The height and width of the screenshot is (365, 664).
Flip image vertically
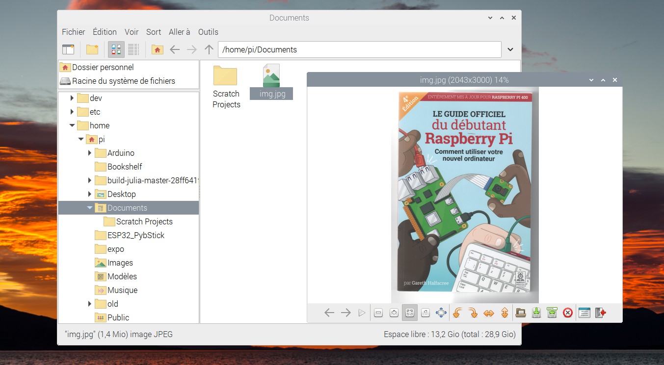click(x=504, y=313)
